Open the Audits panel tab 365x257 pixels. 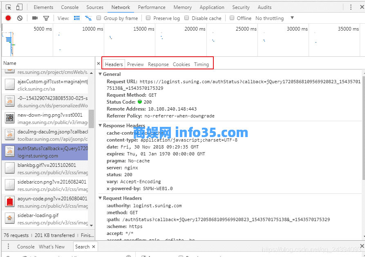(x=264, y=7)
